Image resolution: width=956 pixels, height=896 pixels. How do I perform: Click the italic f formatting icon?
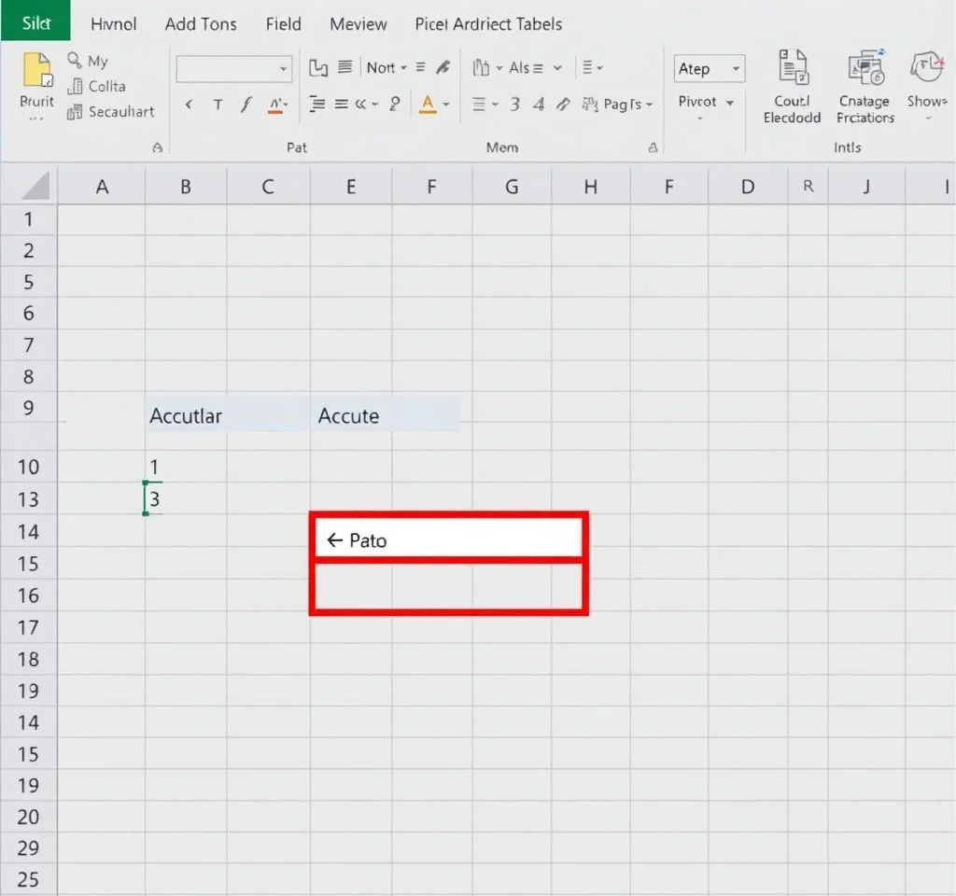pyautogui.click(x=246, y=105)
